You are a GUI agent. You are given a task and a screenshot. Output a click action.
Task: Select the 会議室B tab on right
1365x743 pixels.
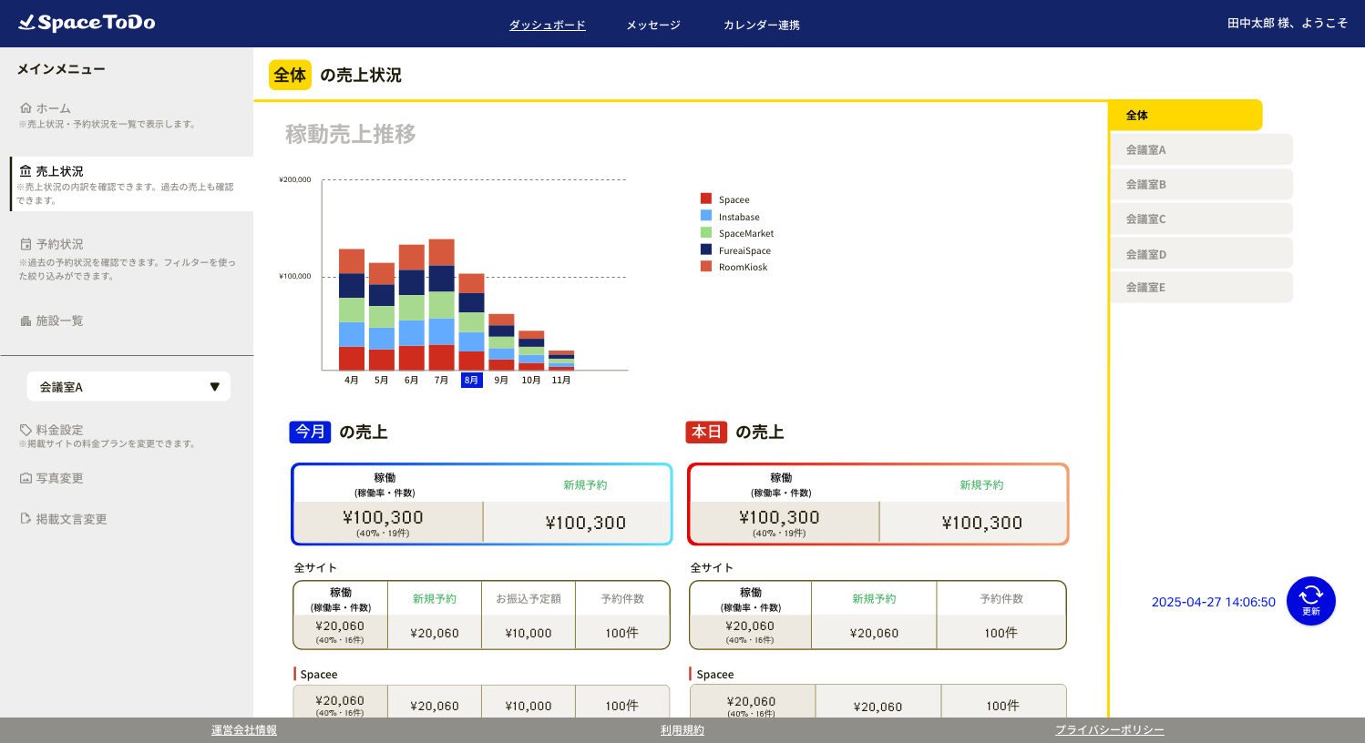tap(1201, 185)
